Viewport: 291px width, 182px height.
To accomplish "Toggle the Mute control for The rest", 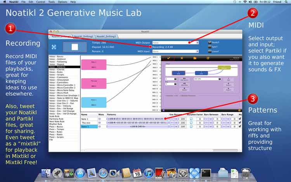I will pos(100,123).
